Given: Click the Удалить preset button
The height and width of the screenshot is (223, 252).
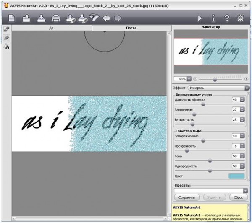Looking at the screenshot, I should point(214,197).
